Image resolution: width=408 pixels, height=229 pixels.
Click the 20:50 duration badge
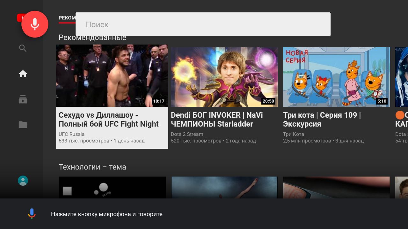(x=268, y=101)
